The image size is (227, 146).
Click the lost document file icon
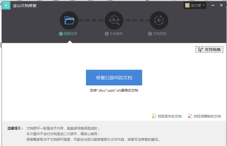154,116
